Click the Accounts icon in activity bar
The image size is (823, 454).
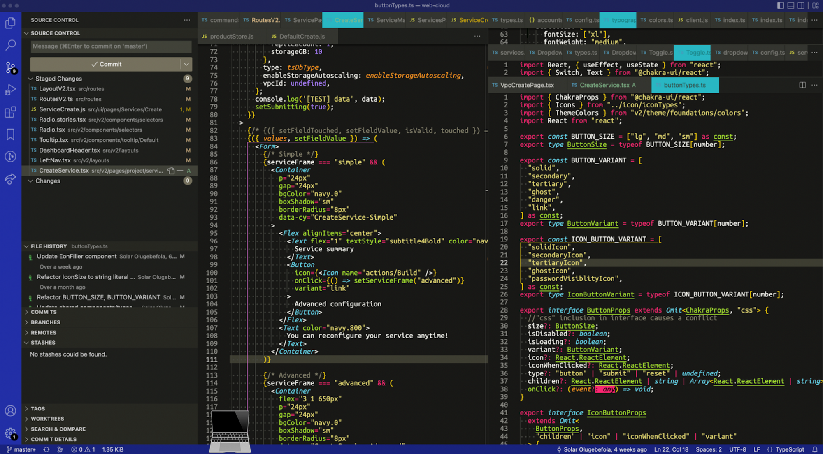point(10,410)
